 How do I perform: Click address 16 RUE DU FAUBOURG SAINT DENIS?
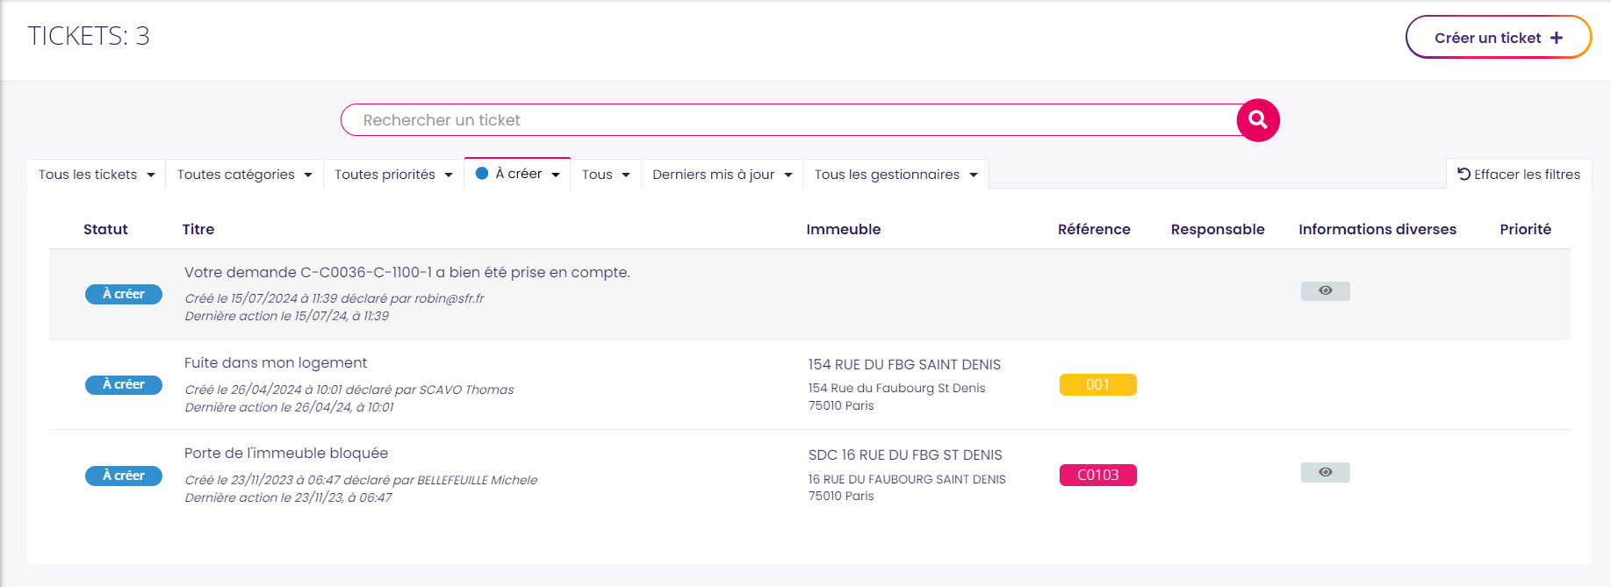[907, 479]
